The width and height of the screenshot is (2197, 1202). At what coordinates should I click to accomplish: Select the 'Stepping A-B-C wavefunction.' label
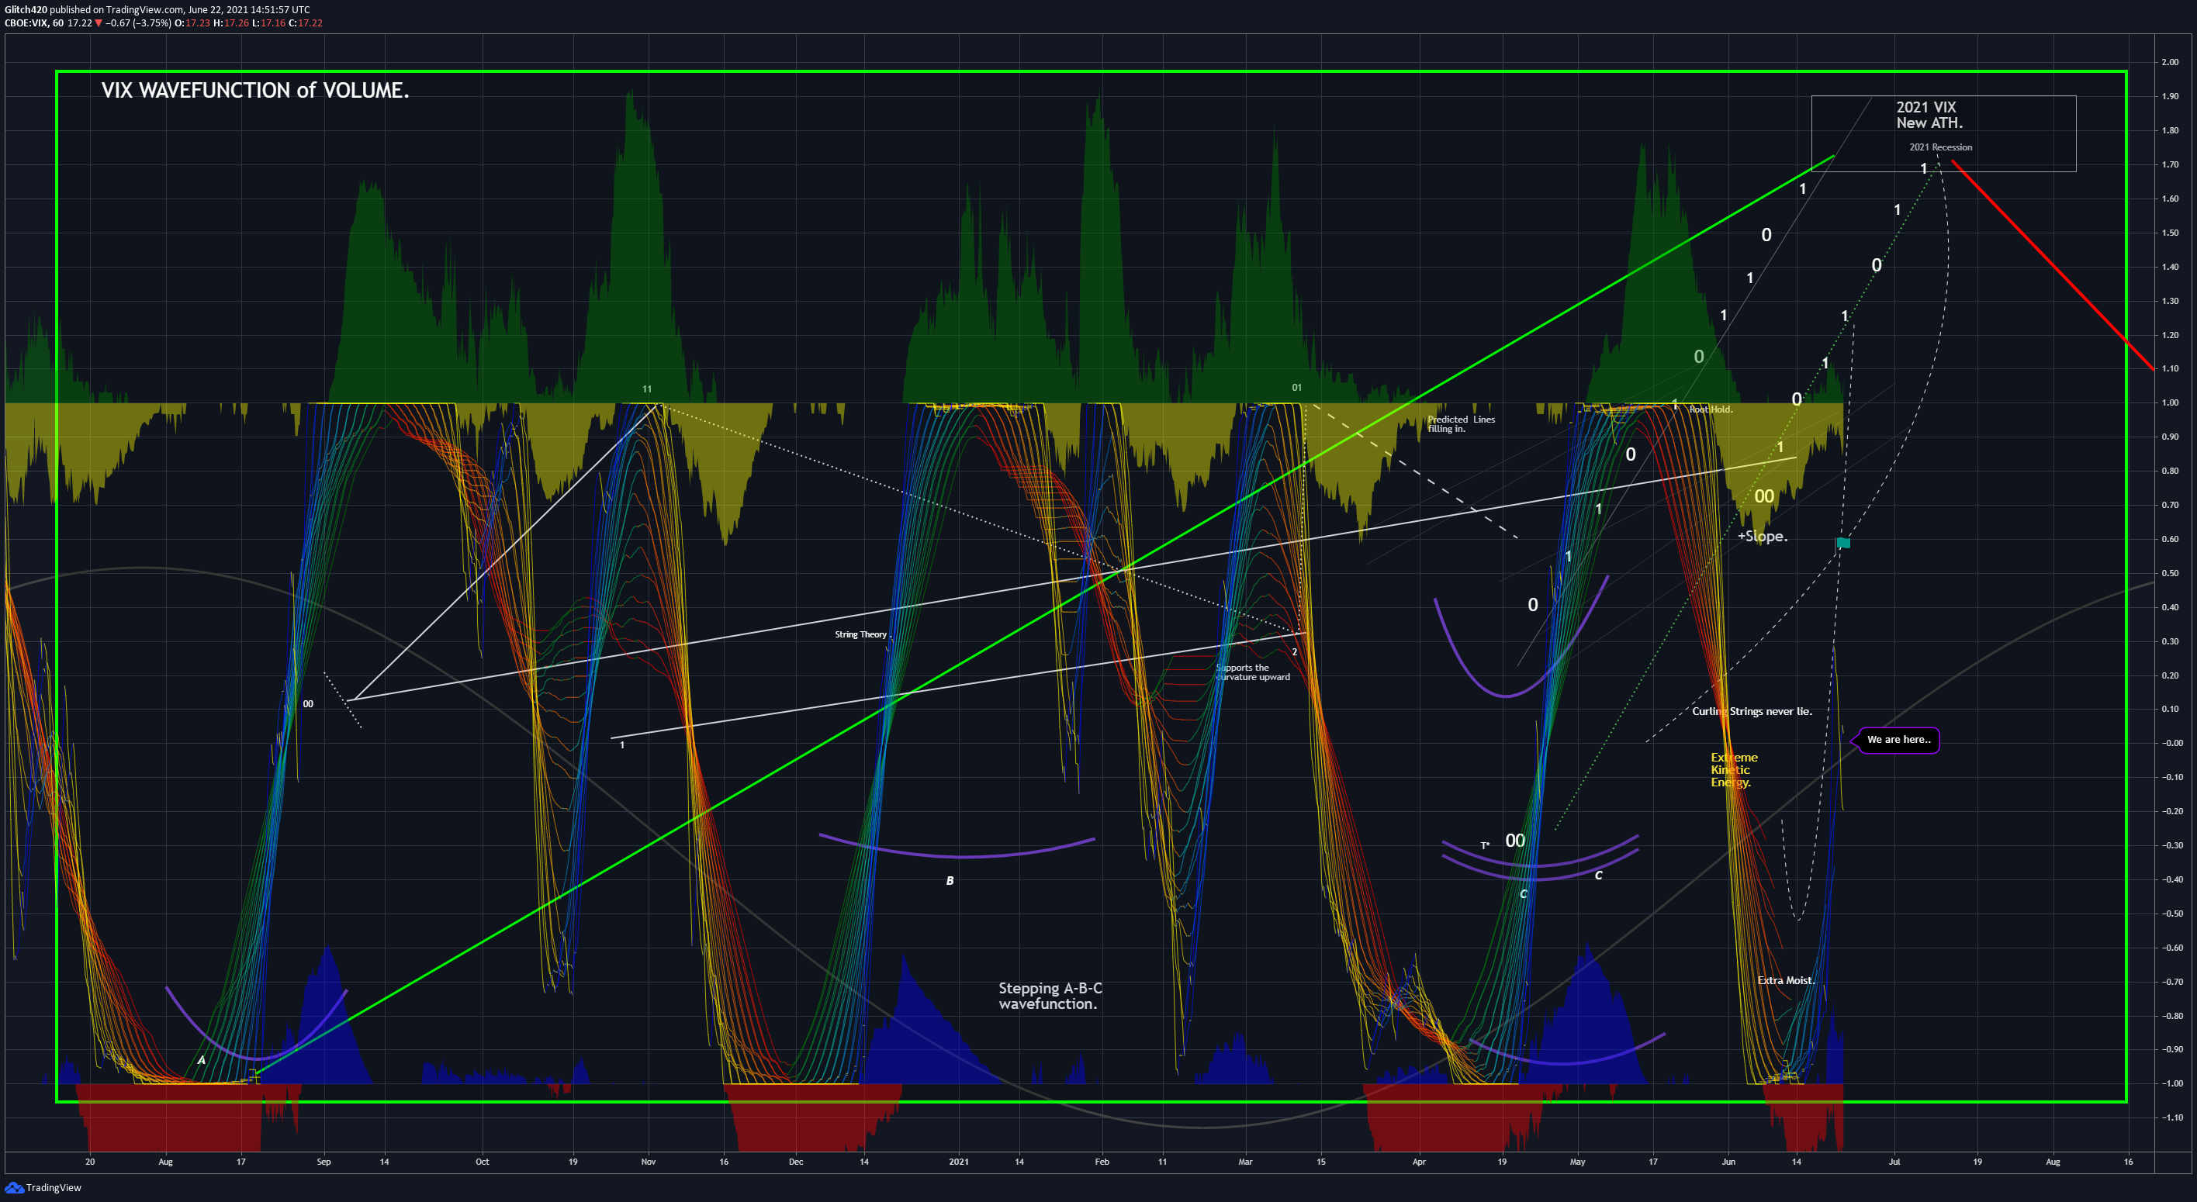point(1050,996)
